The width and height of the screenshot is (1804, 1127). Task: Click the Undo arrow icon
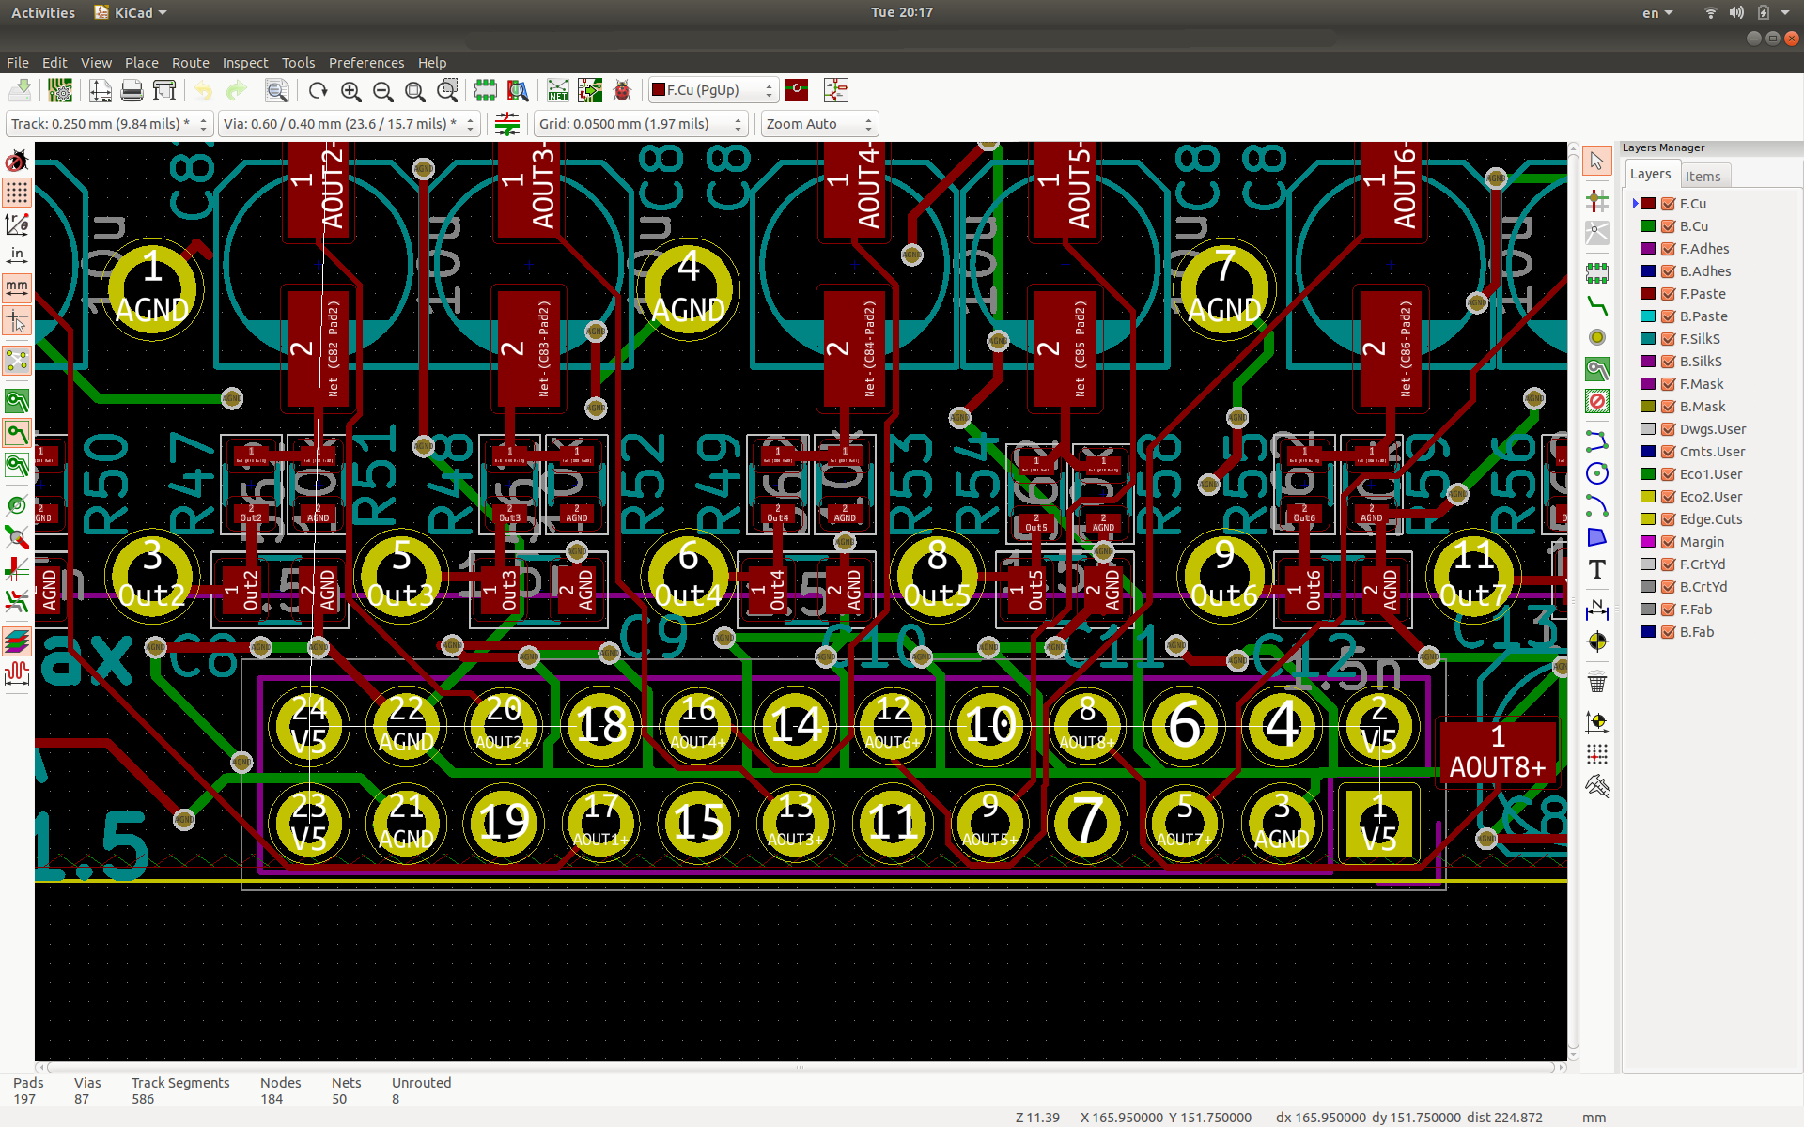click(x=204, y=90)
